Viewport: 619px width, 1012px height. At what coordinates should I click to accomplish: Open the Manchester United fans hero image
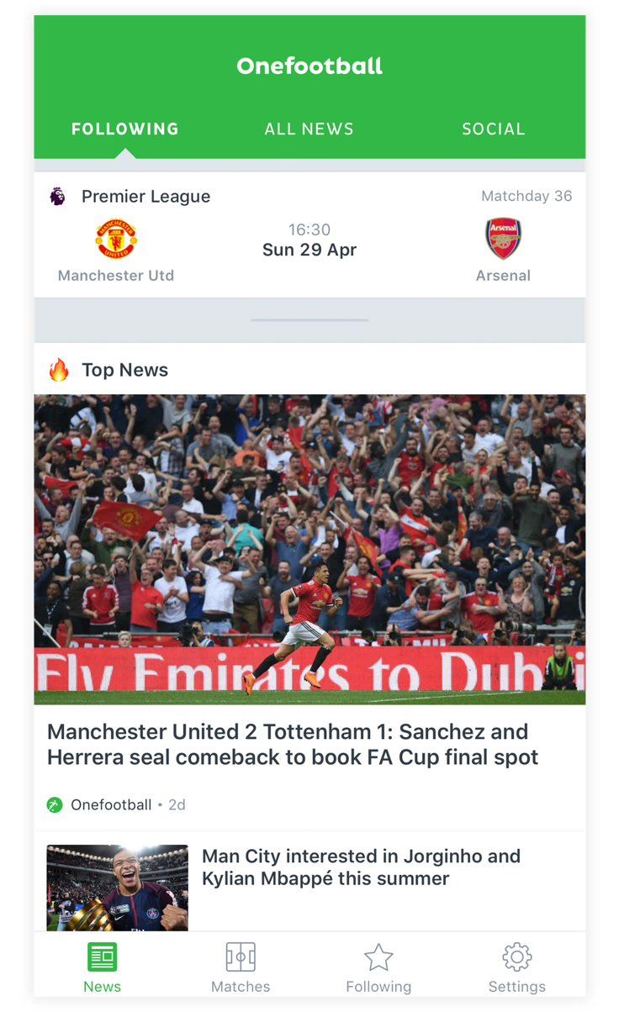(309, 550)
